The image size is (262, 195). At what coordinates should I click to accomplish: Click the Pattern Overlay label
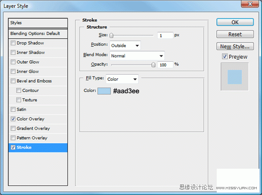pos(32,138)
